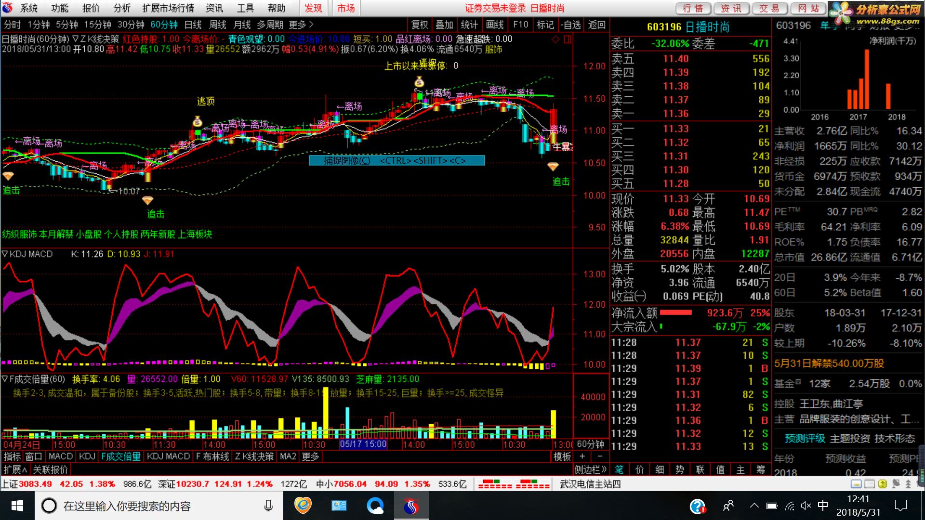Viewport: 925px width, 520px height.
Task: Zoom in chart with the + button
Action: point(582,456)
